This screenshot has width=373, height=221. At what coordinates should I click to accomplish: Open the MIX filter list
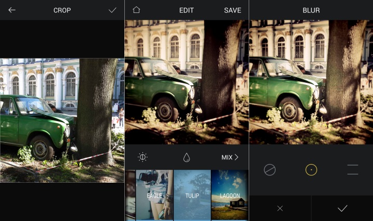[230, 157]
